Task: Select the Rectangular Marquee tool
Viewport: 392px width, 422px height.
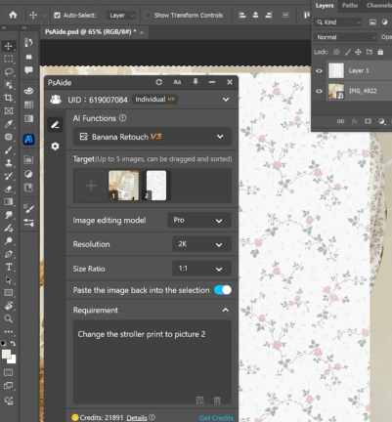Action: (9, 59)
